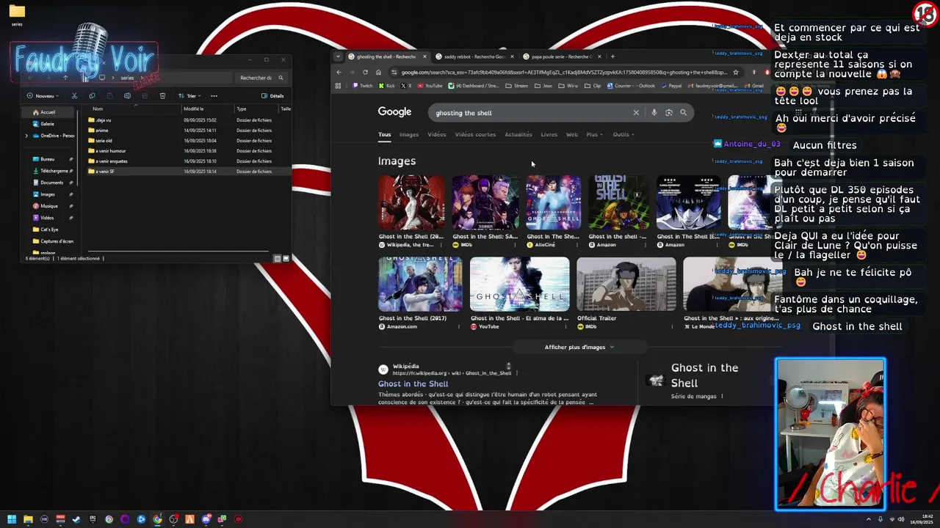The image size is (940, 528).
Task: Switch to large icons view in File Explorer
Action: pyautogui.click(x=286, y=258)
